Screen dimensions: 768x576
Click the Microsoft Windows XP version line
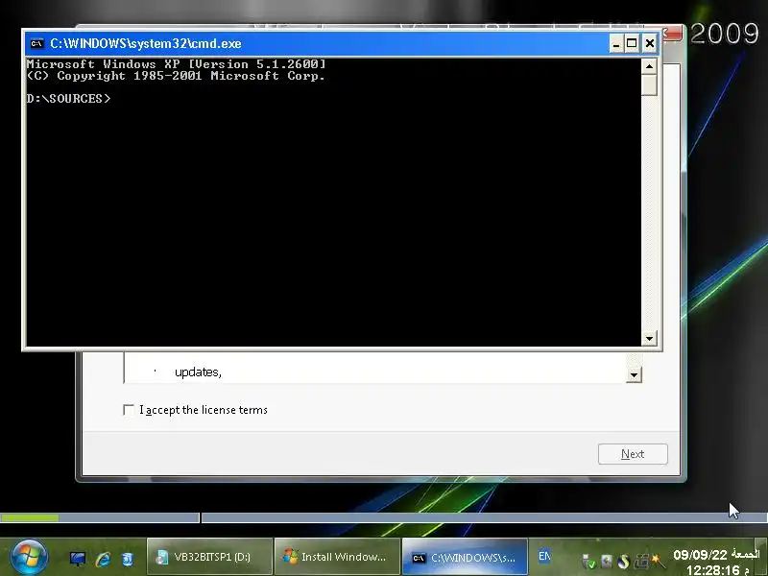(x=176, y=64)
